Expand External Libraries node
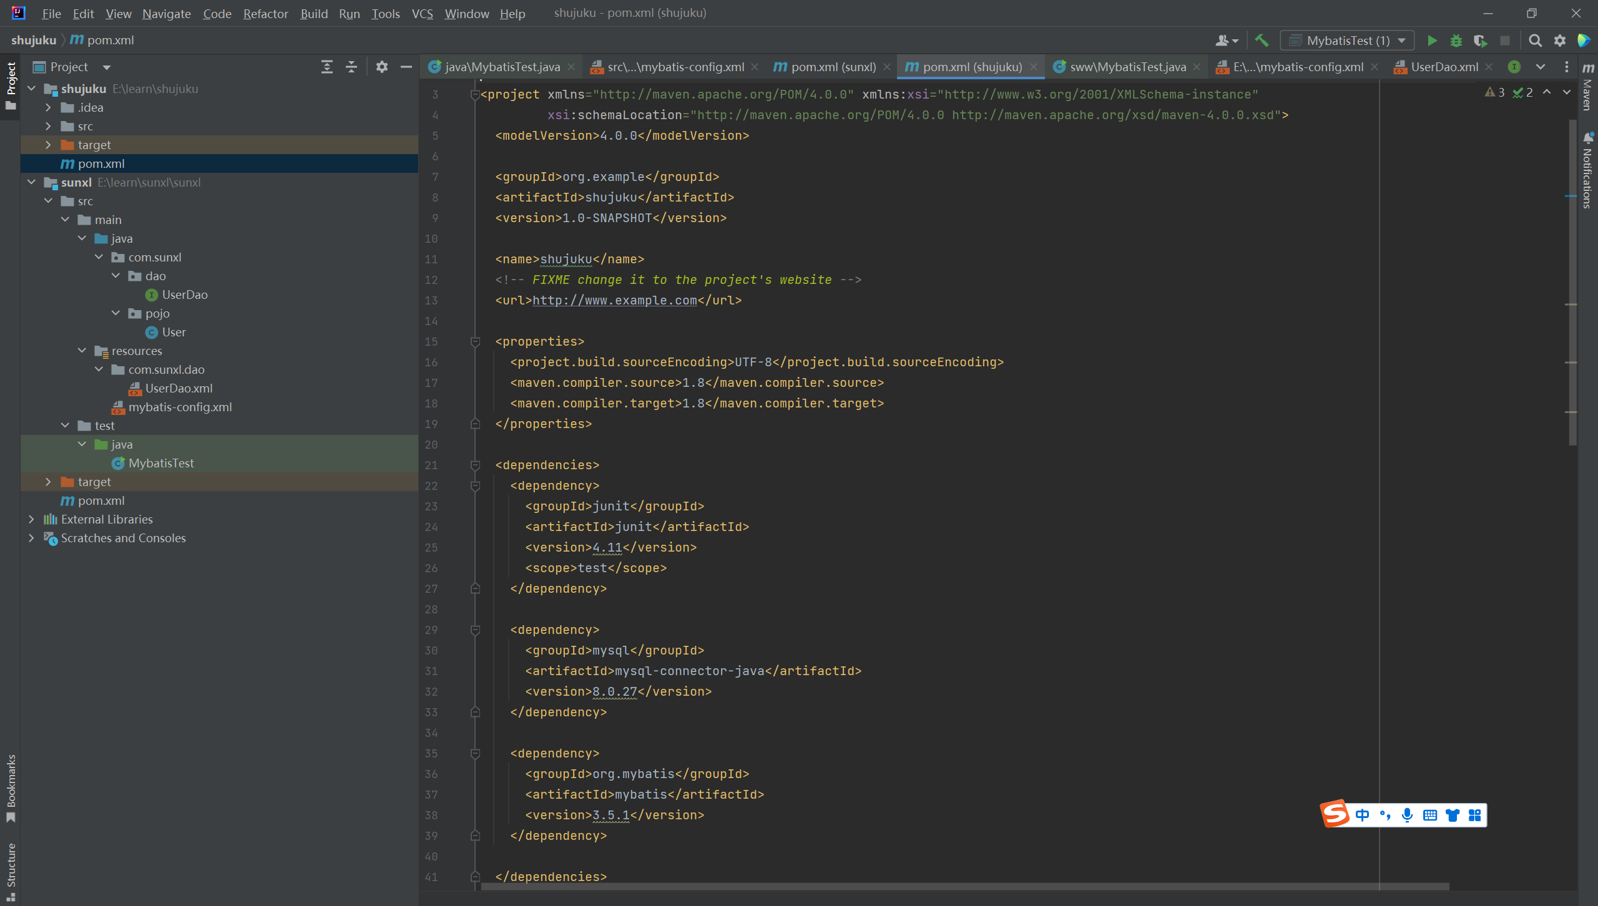The image size is (1598, 906). point(31,519)
